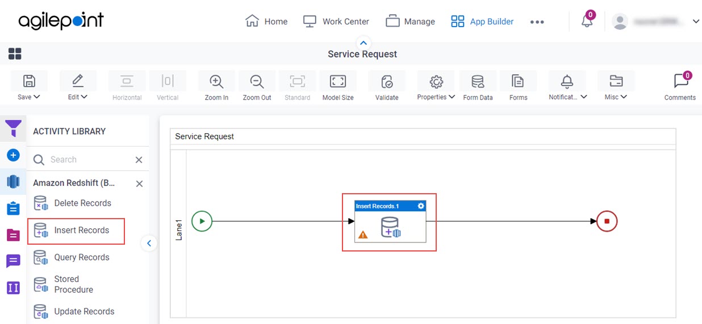Open the Comments panel

(680, 86)
